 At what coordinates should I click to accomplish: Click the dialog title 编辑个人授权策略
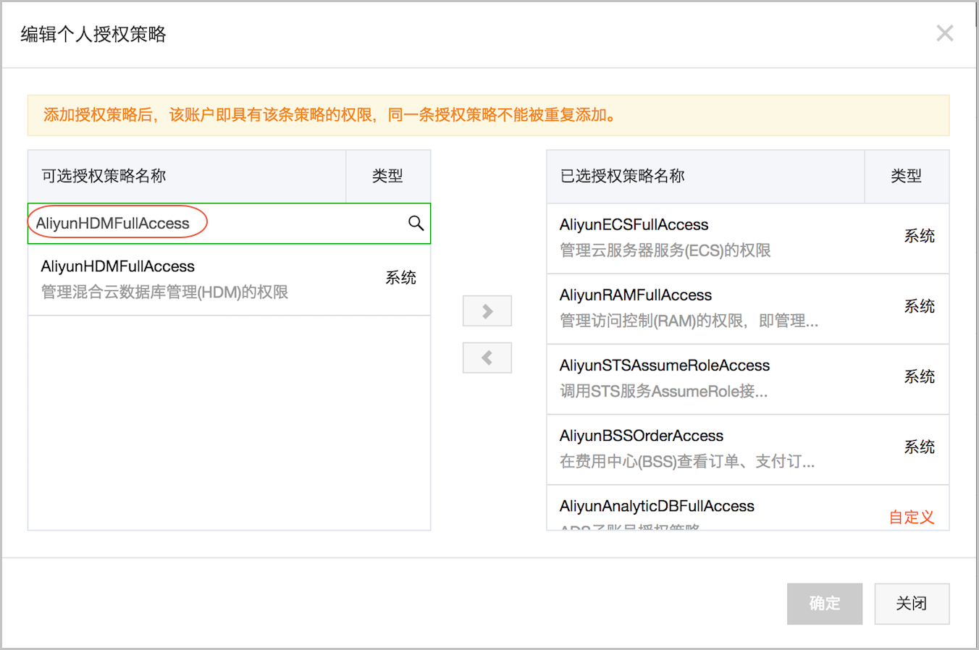[93, 34]
